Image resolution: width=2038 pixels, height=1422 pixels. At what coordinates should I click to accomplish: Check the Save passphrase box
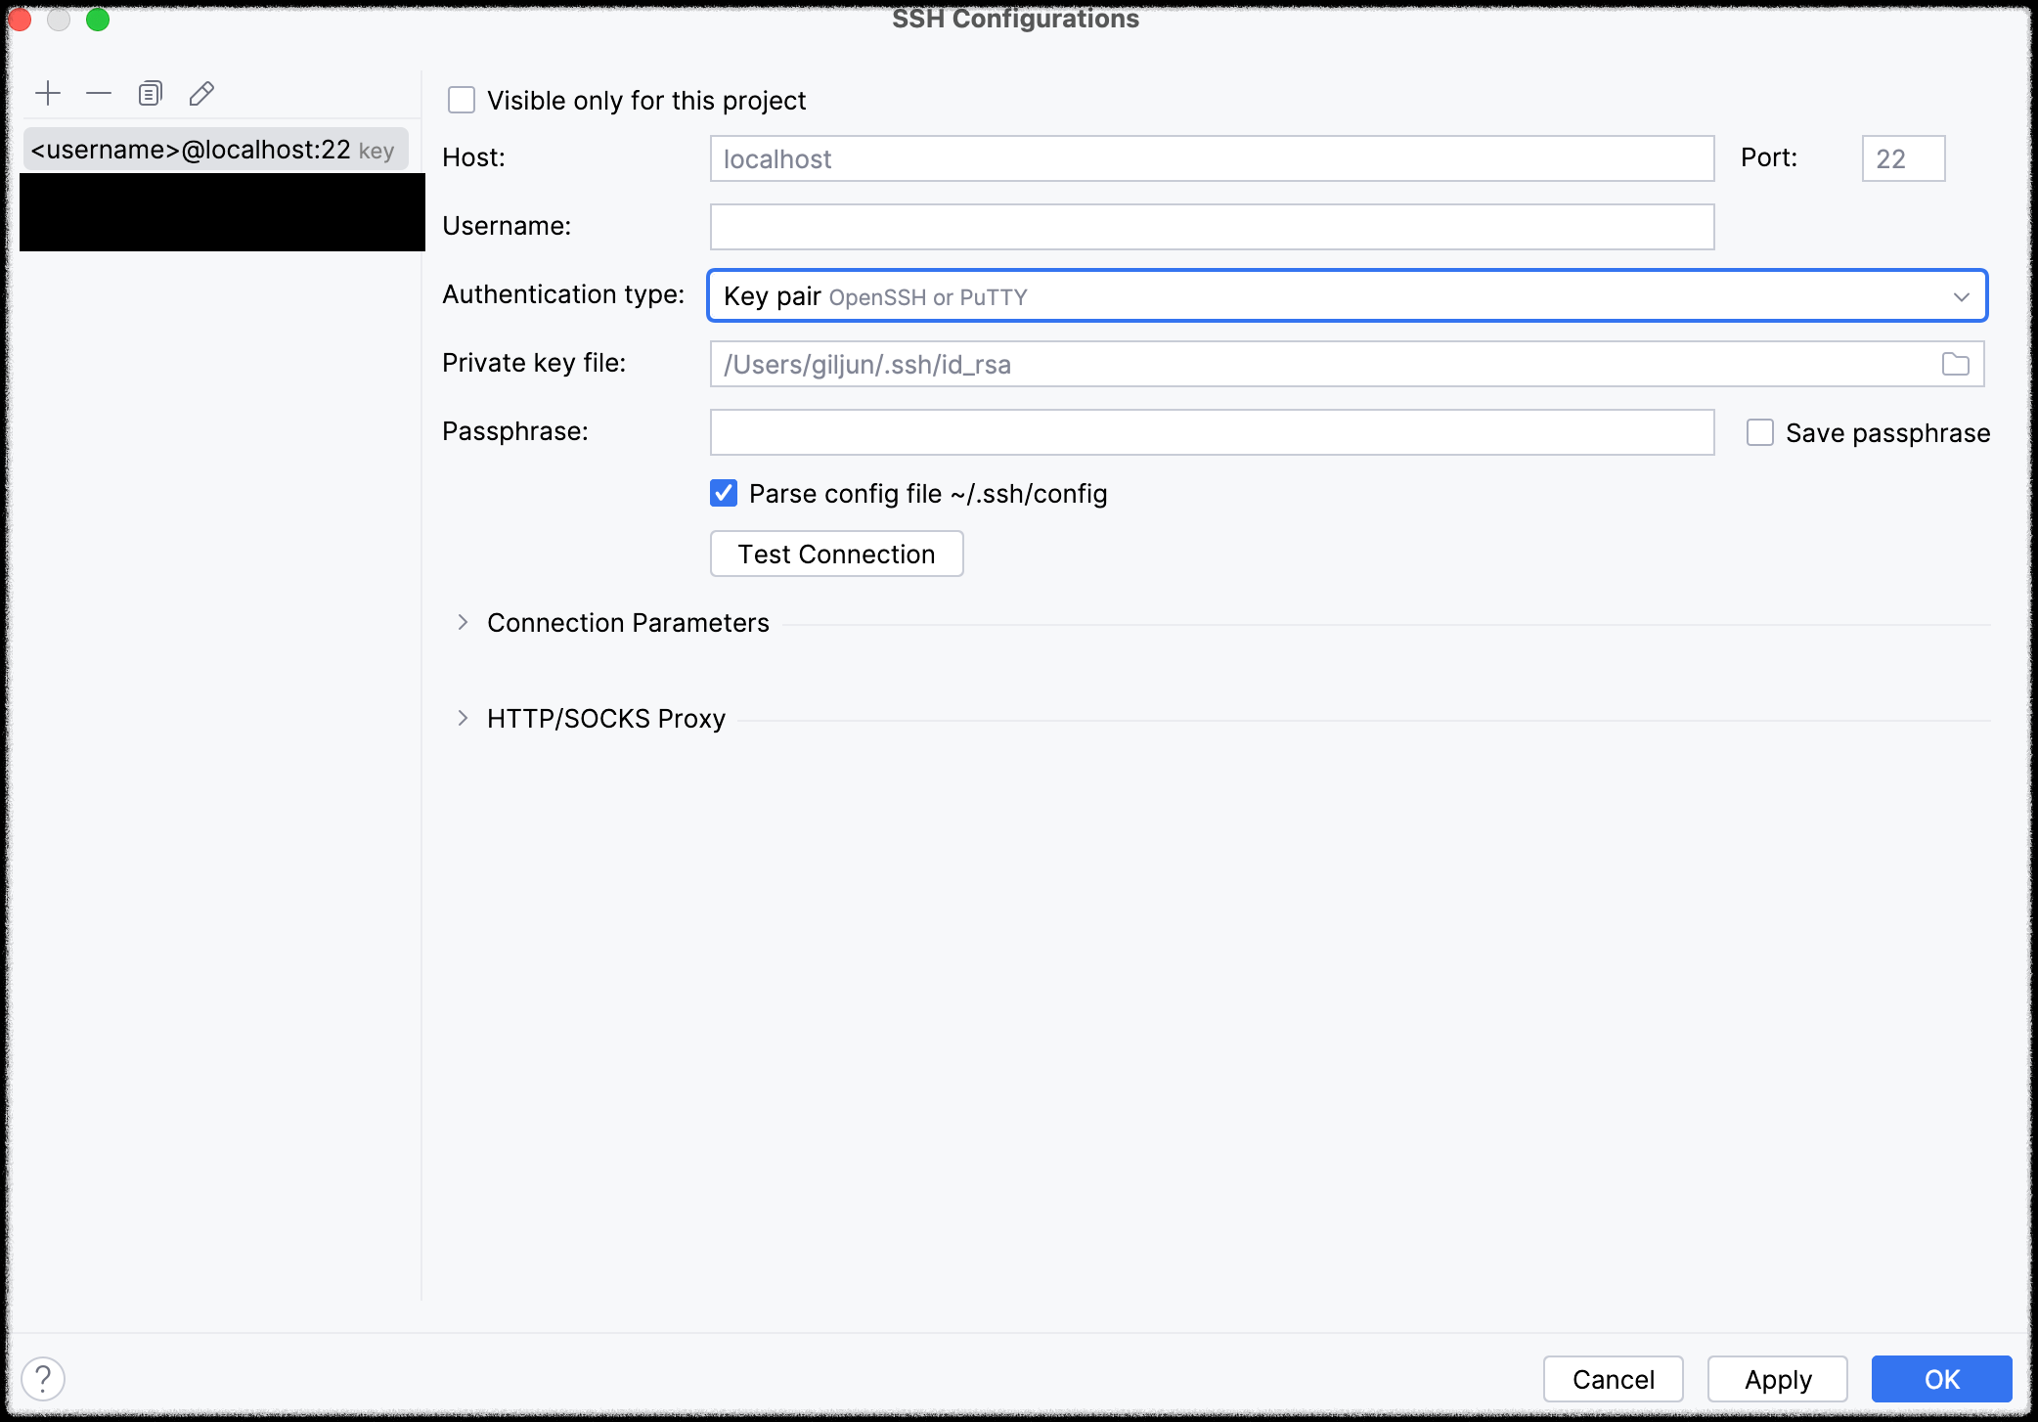pyautogui.click(x=1759, y=433)
